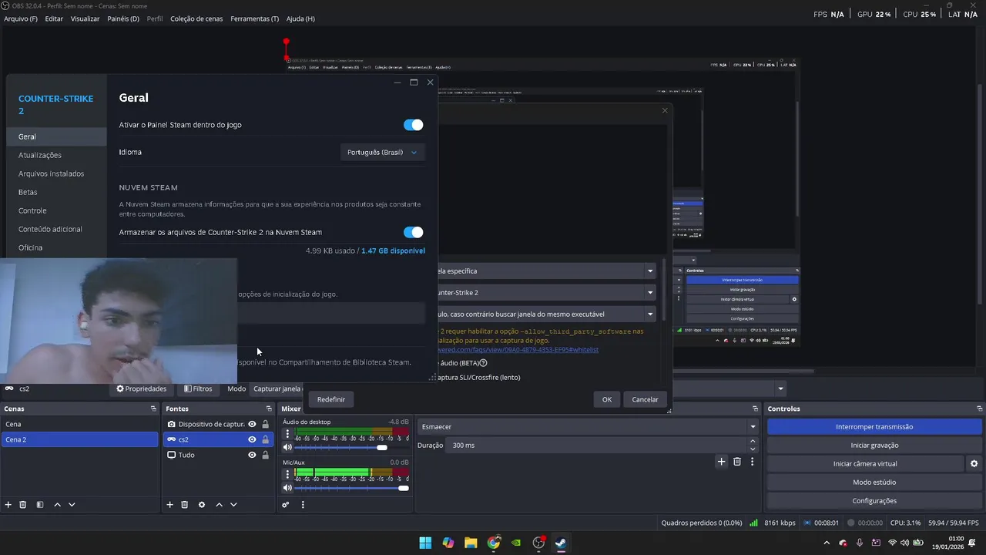986x555 pixels.
Task: Increase Duração transition value stepper
Action: coord(753,442)
